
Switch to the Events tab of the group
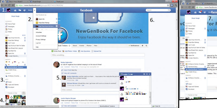click(x=82, y=46)
